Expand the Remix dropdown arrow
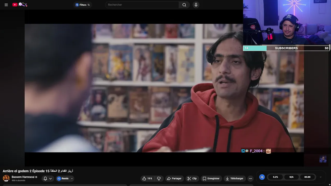Screen dimensions: 331x186 [x=72, y=179]
